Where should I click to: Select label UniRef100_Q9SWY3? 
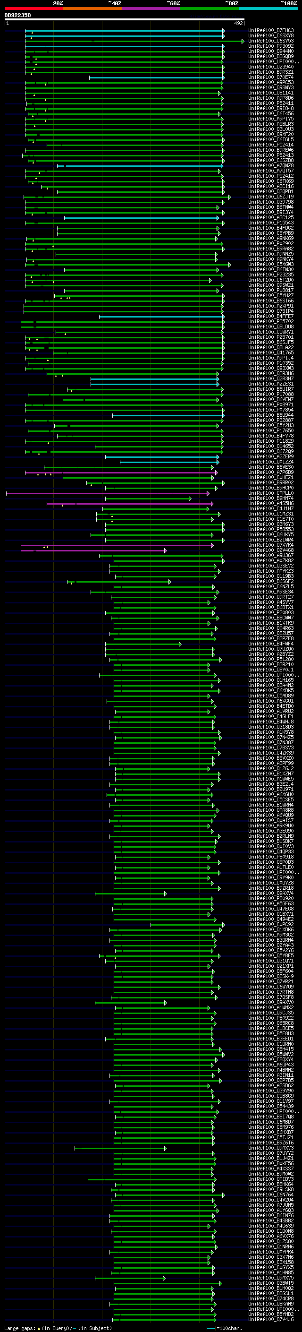[271, 88]
